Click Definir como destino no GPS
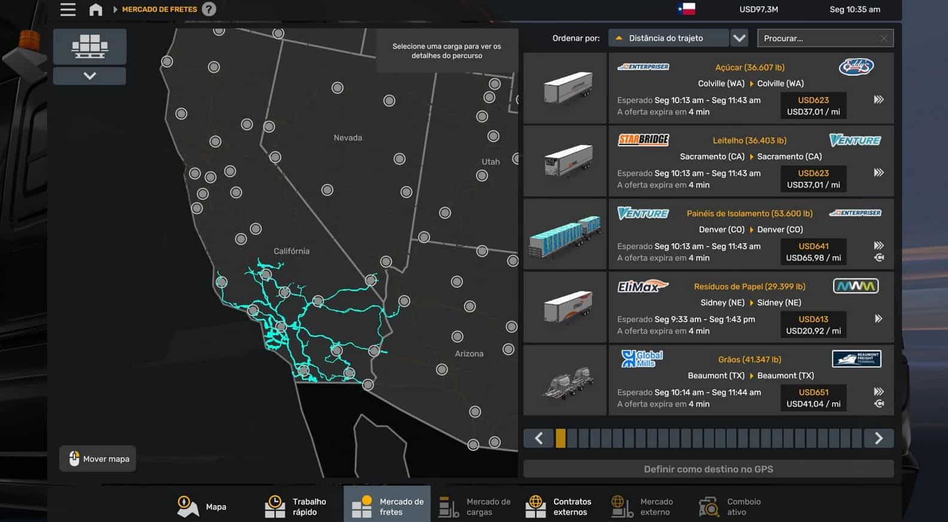This screenshot has height=522, width=948. click(708, 469)
